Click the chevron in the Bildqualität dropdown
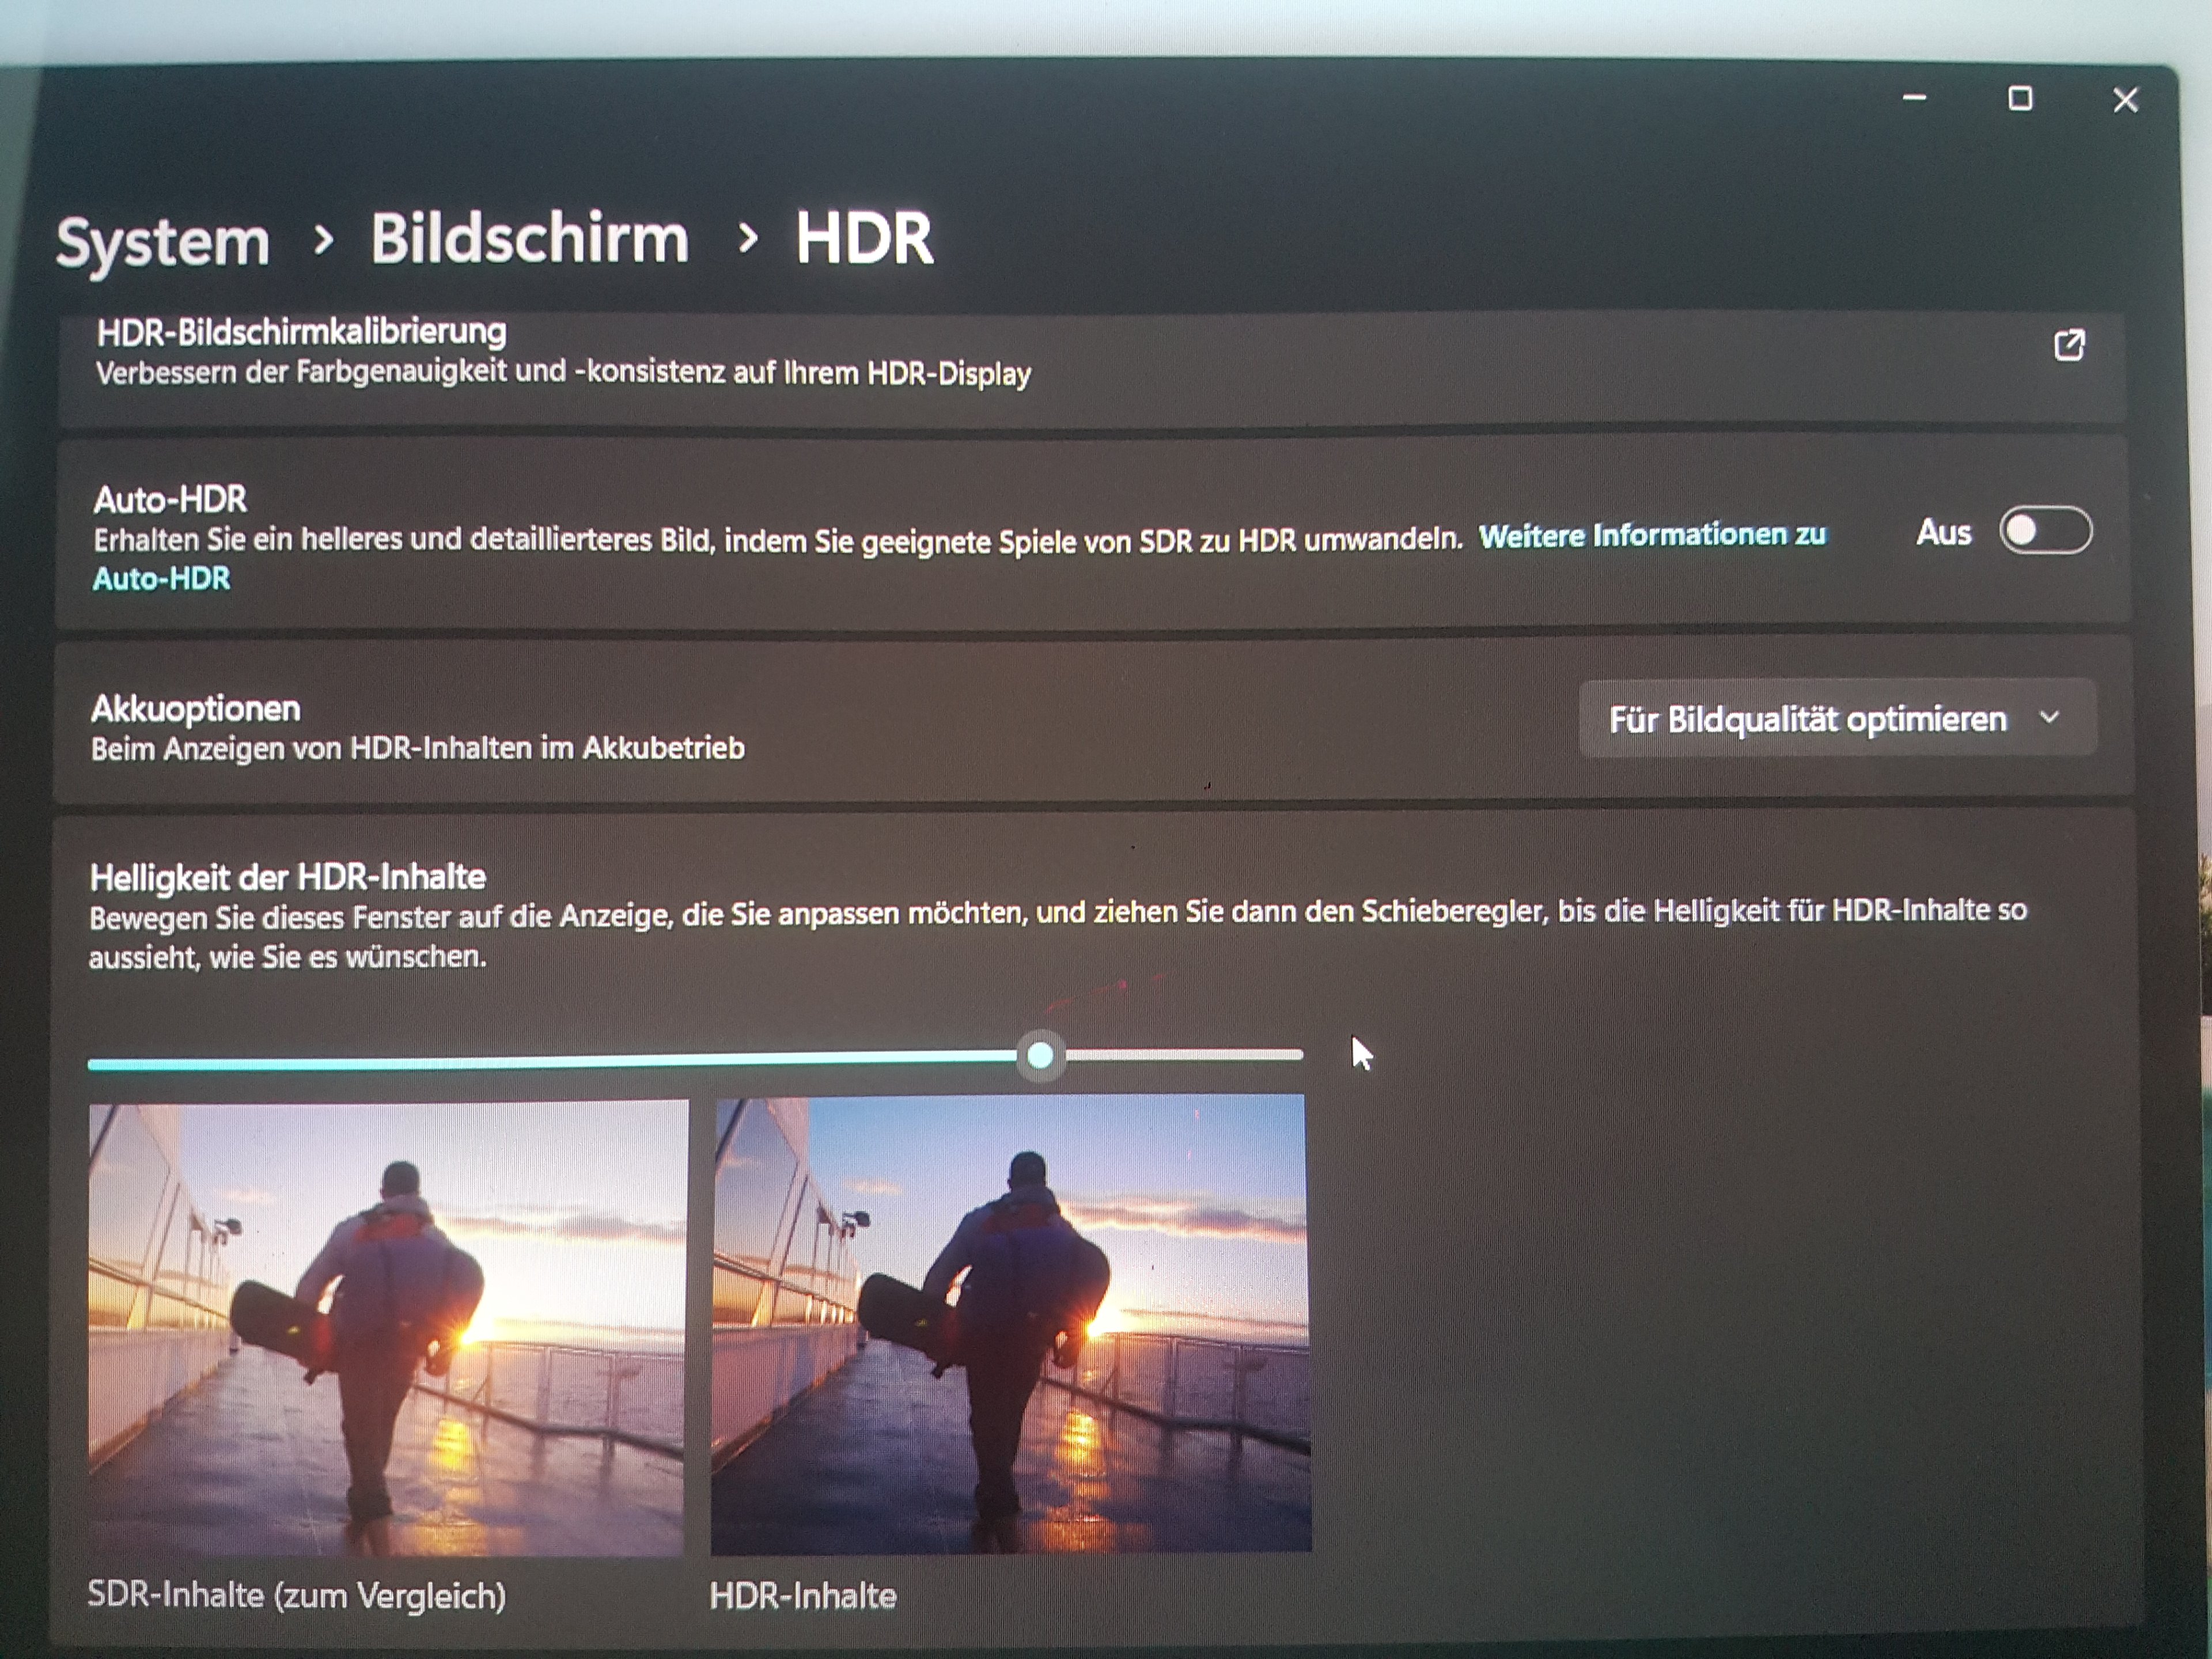This screenshot has height=1659, width=2212. pos(2049,717)
